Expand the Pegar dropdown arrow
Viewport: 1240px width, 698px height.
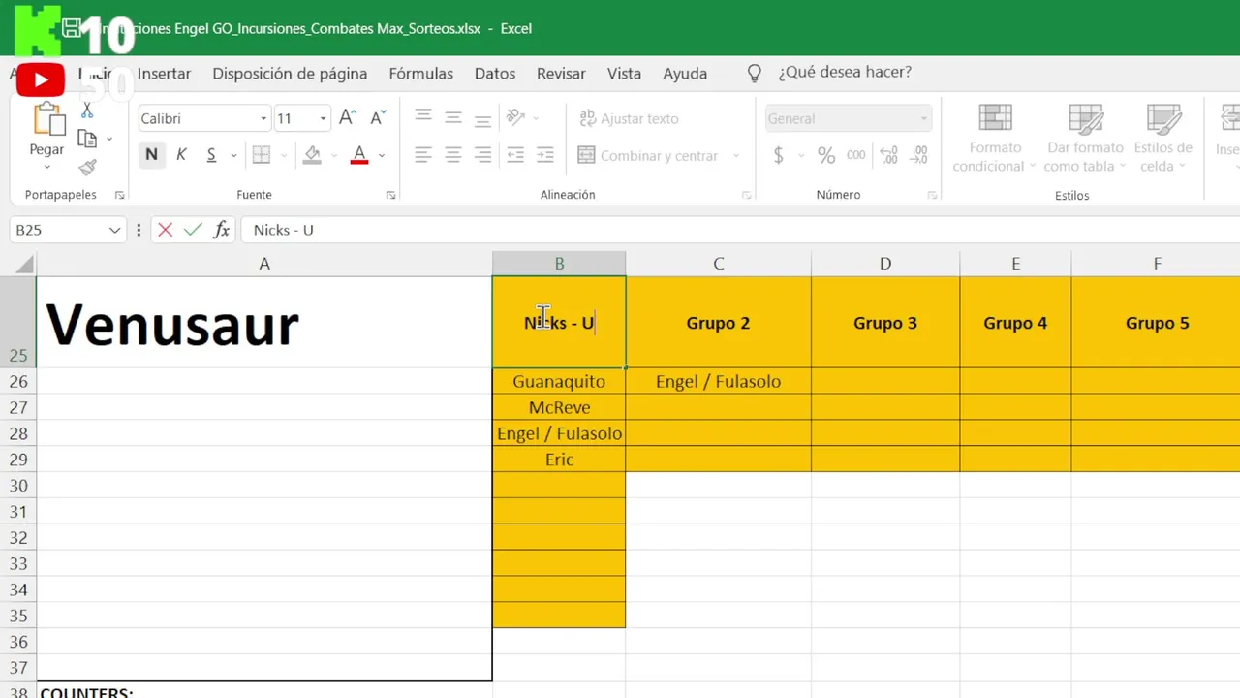coord(46,166)
